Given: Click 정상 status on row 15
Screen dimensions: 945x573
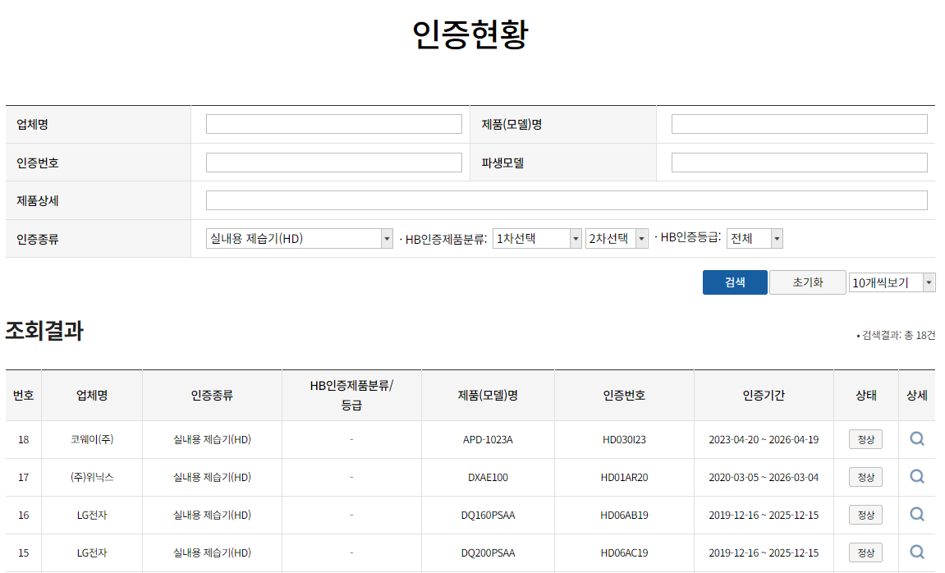Looking at the screenshot, I should coord(866,552).
